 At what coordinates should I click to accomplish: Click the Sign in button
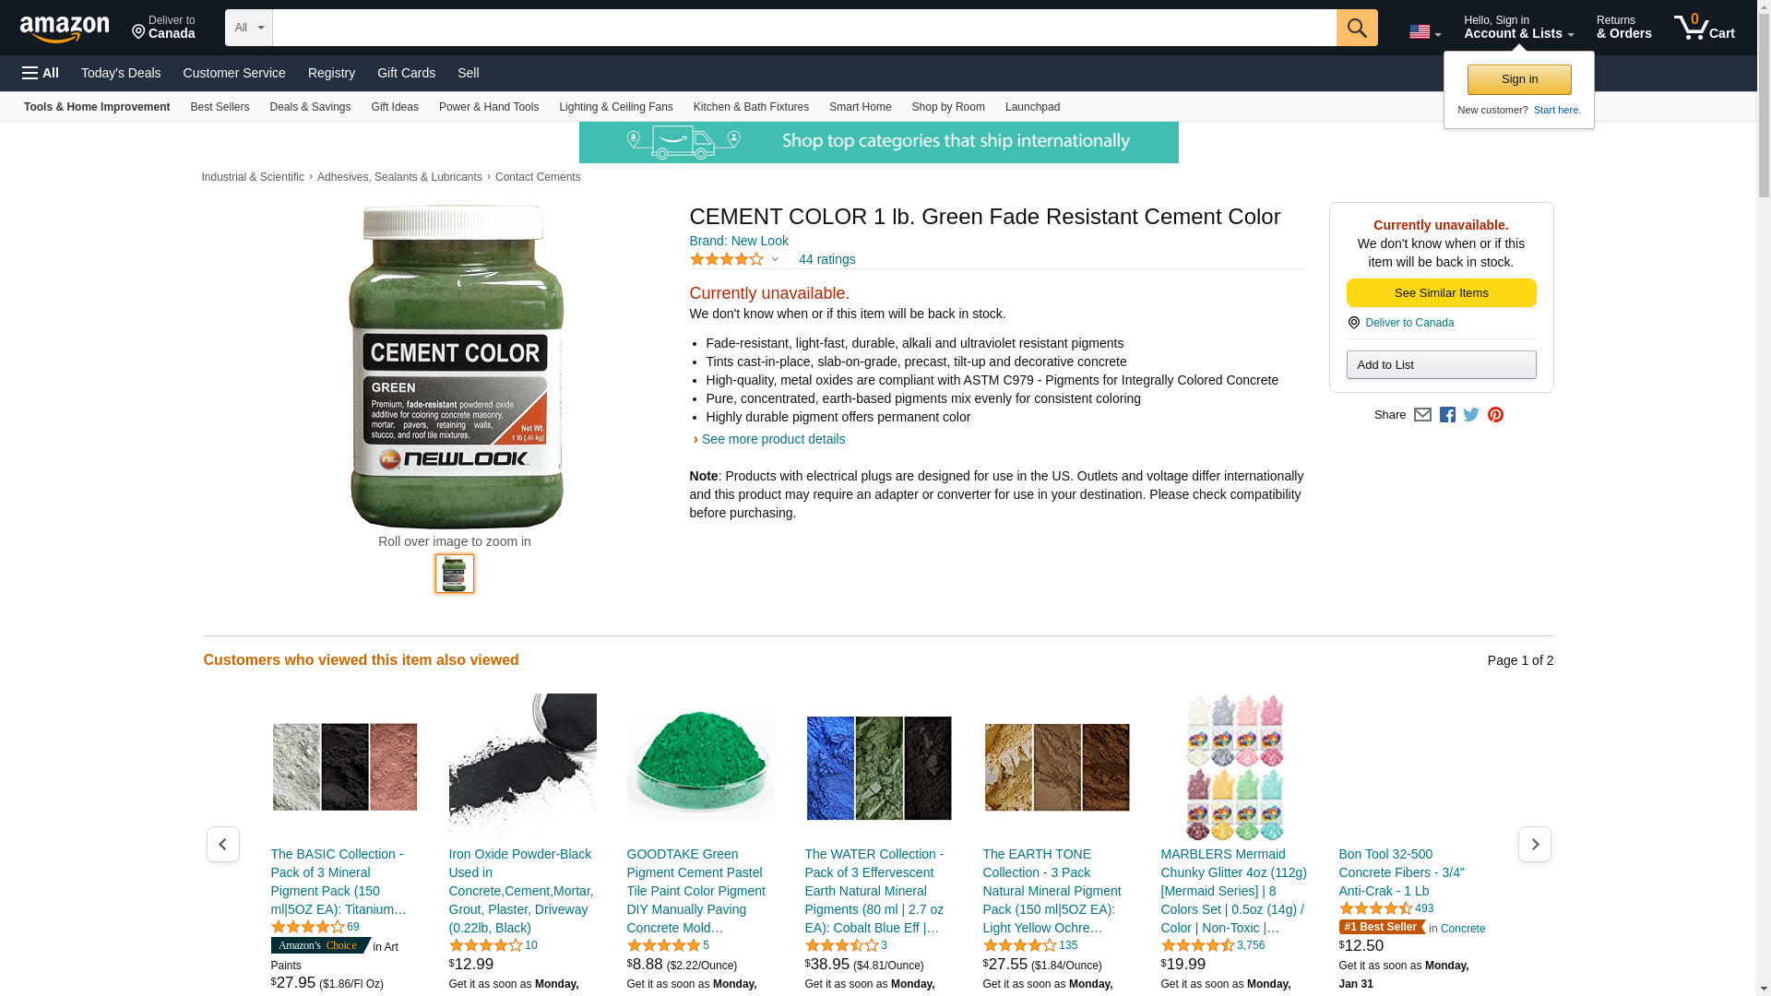coord(1519,79)
